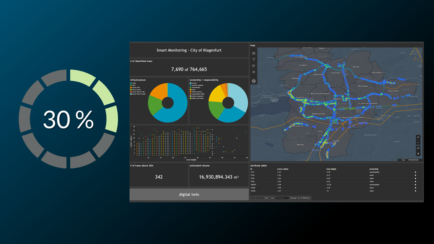Click the estimated volume 16,930,894.343 value
Image resolution: width=434 pixels, height=244 pixels.
[x=218, y=177]
